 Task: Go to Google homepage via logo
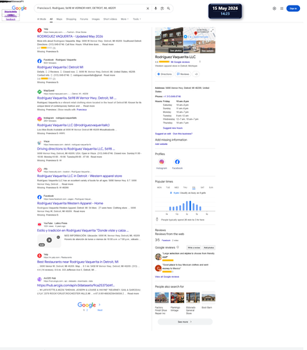point(19,8)
